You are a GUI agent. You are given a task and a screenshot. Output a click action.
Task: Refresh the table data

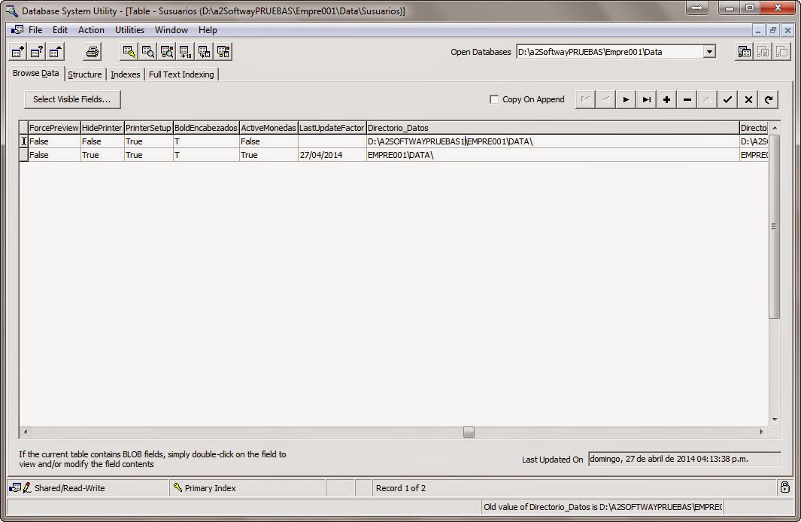767,99
